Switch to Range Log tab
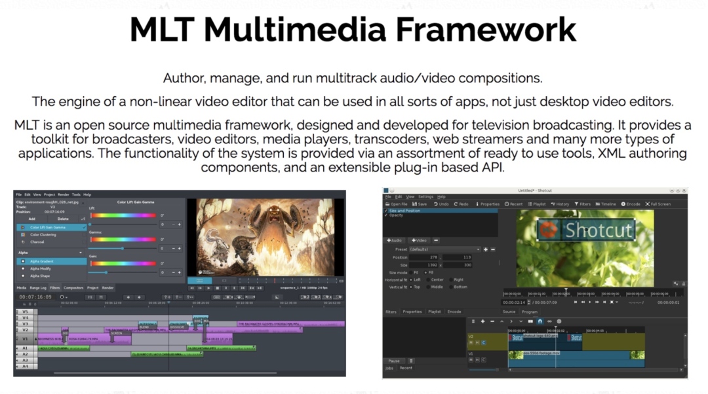This screenshot has height=394, width=708. 38,287
